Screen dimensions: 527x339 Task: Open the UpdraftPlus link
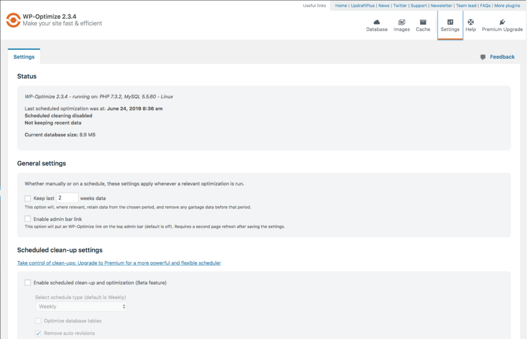tap(363, 6)
